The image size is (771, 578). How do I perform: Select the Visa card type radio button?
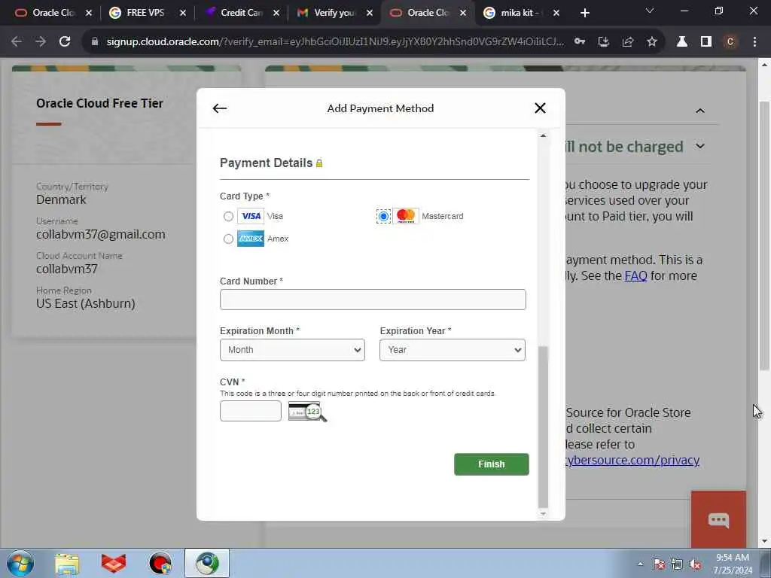coord(228,216)
